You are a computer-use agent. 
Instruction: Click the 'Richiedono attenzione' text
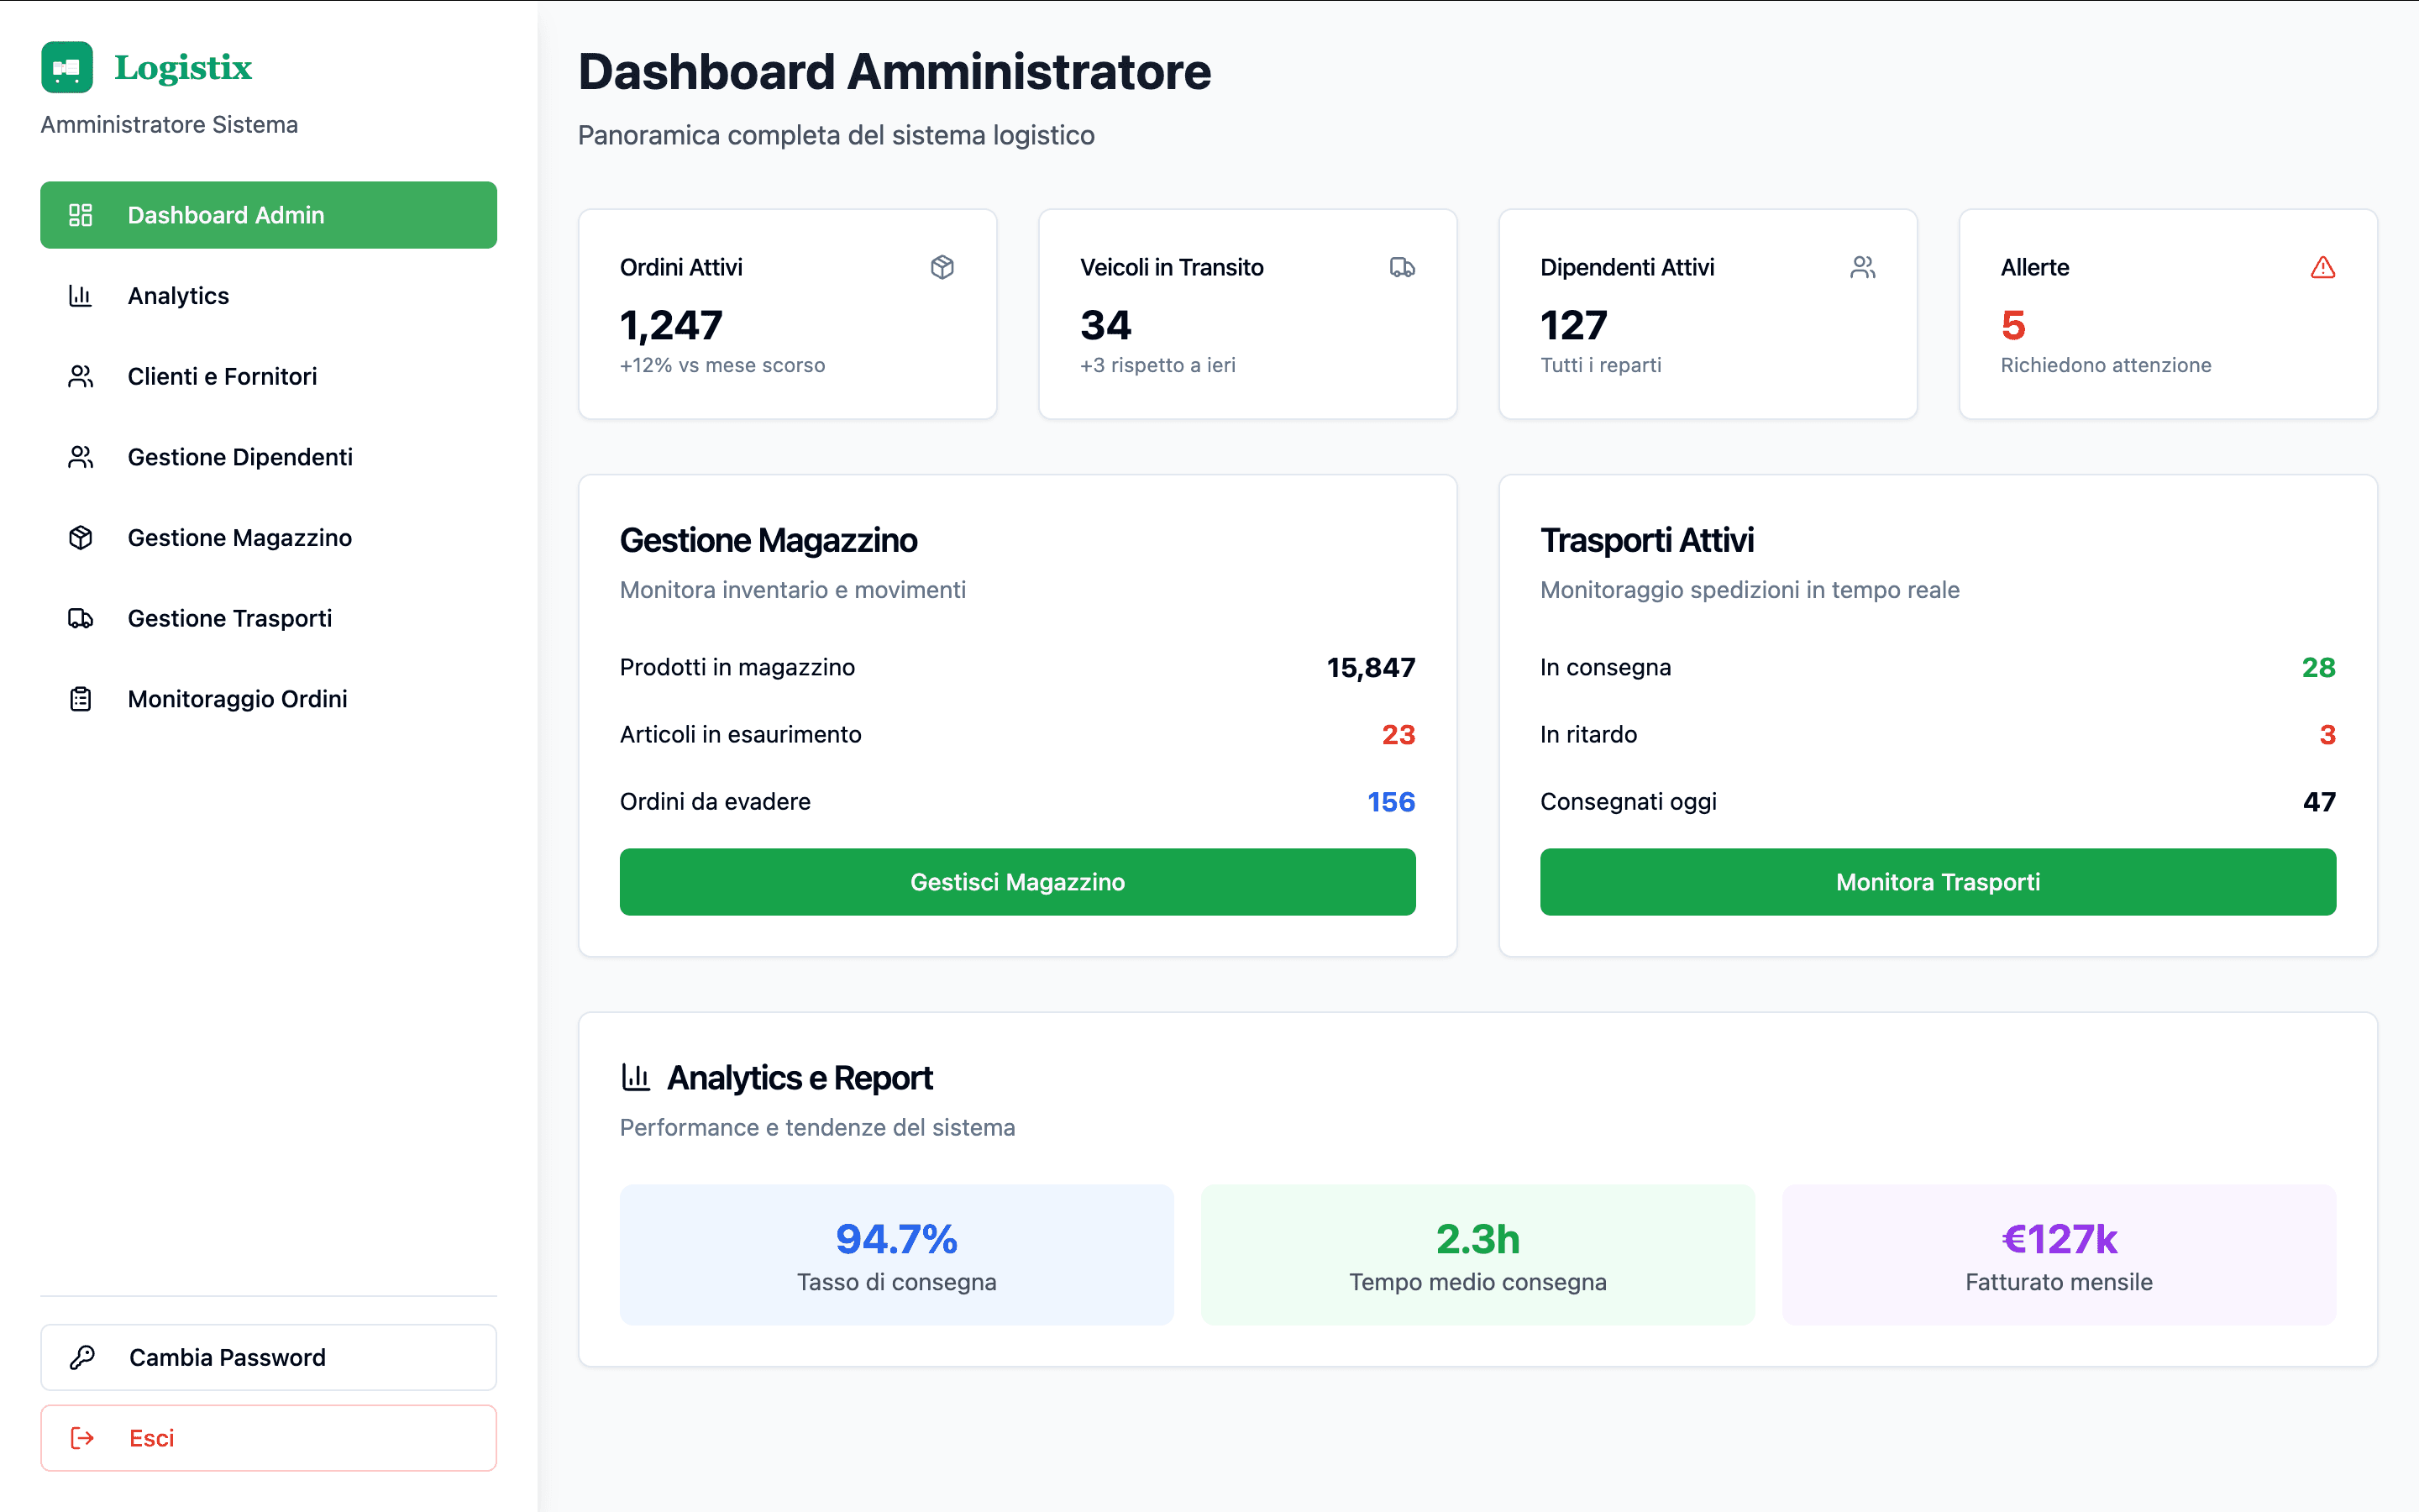pos(2105,365)
